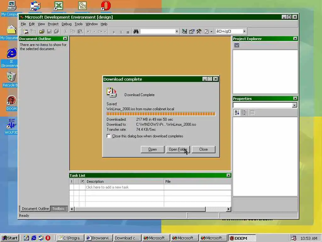
Task: Click the Categorized view icon in Properties
Action: click(x=244, y=112)
